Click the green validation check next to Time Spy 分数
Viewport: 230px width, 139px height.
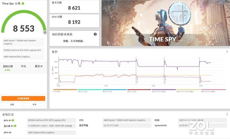(23, 4)
